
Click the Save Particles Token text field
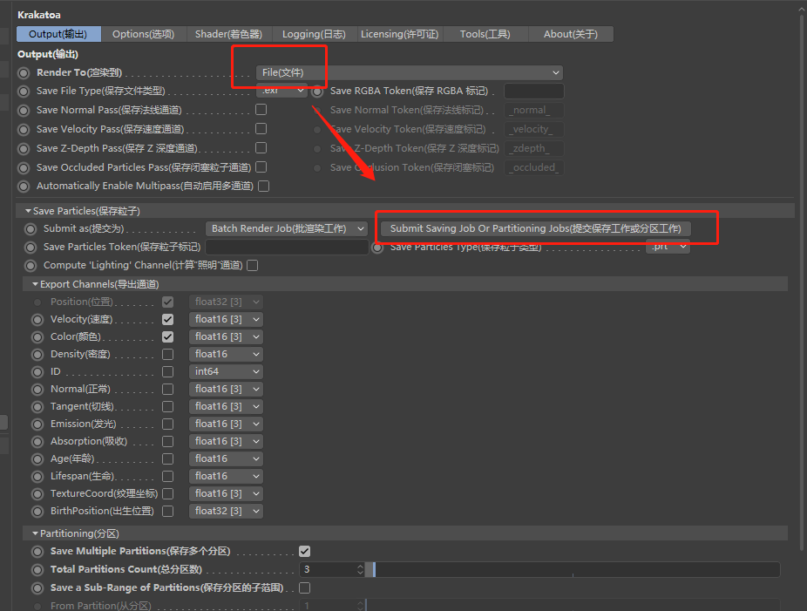(x=287, y=247)
